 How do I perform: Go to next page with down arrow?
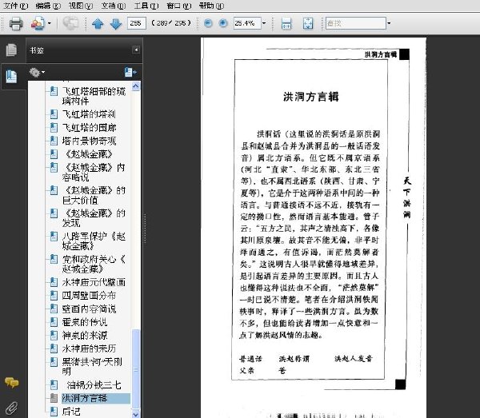(x=116, y=23)
